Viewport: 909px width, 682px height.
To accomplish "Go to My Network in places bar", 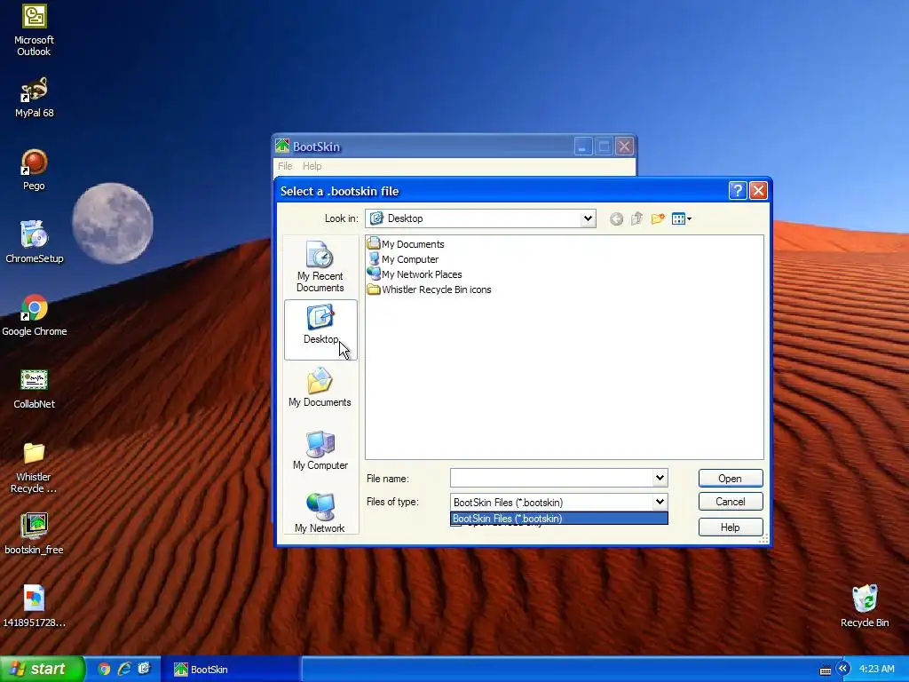I will click(x=320, y=512).
